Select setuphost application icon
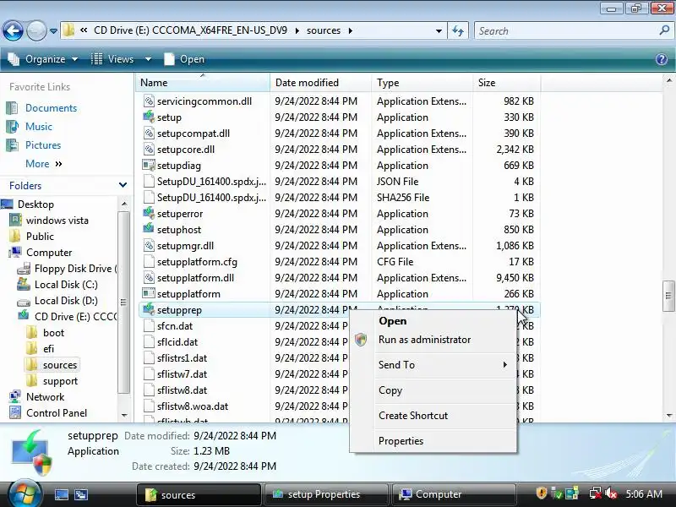 click(x=149, y=229)
